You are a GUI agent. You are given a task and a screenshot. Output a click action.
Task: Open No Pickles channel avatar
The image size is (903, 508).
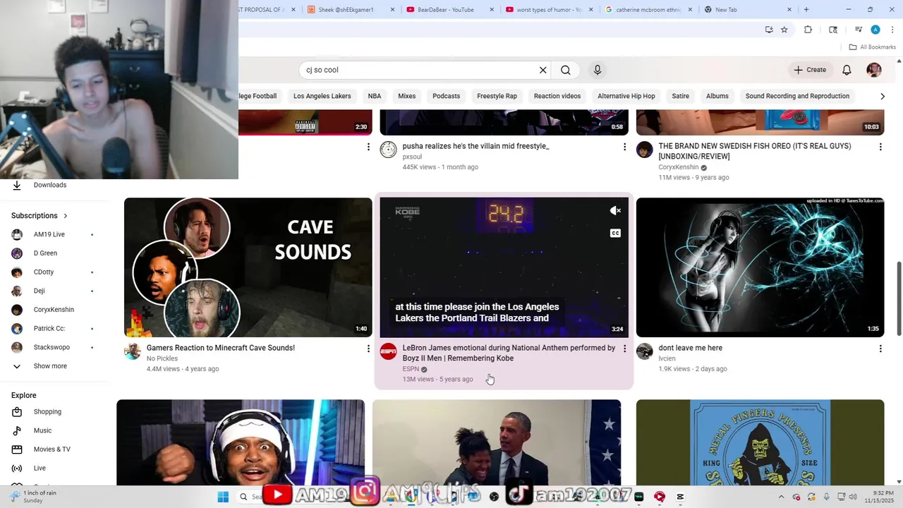133,351
